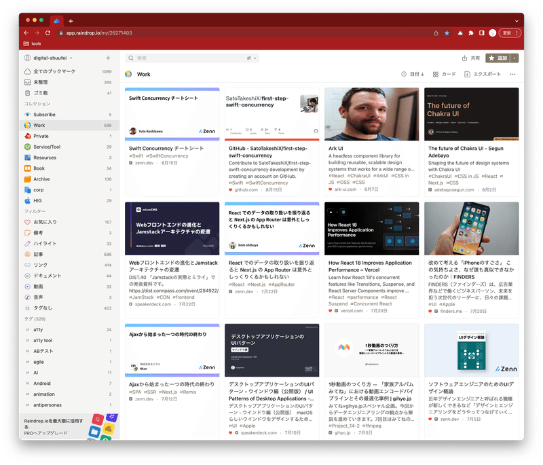
Task: Click the address bar URL
Action: click(99, 33)
